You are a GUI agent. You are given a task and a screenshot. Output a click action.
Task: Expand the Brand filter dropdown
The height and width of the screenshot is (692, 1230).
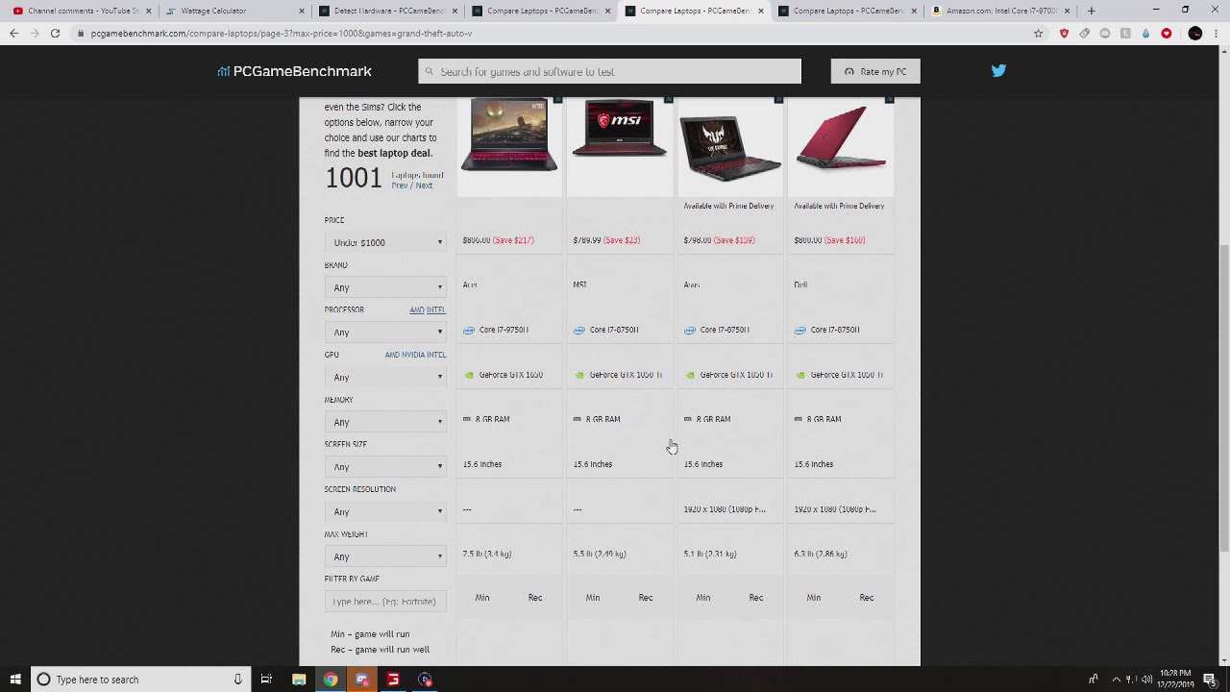tap(384, 287)
